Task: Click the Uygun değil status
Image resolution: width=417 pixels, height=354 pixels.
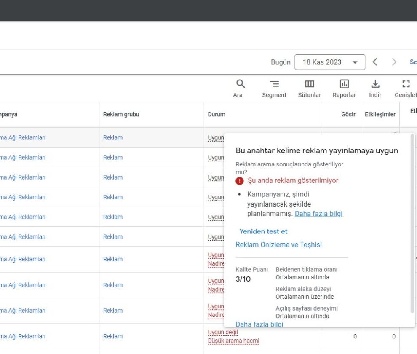Action: [223, 332]
